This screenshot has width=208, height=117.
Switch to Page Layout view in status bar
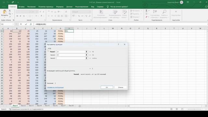click(177, 109)
